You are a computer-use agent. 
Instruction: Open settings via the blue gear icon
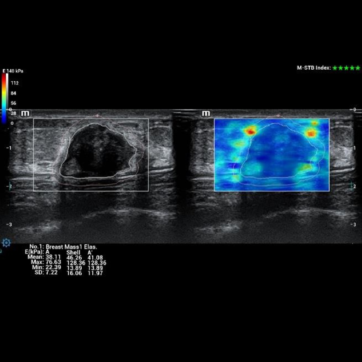pos(6,243)
